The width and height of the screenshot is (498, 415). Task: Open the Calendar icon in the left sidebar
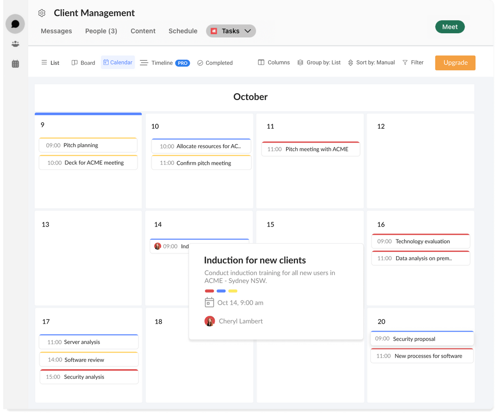pos(15,63)
